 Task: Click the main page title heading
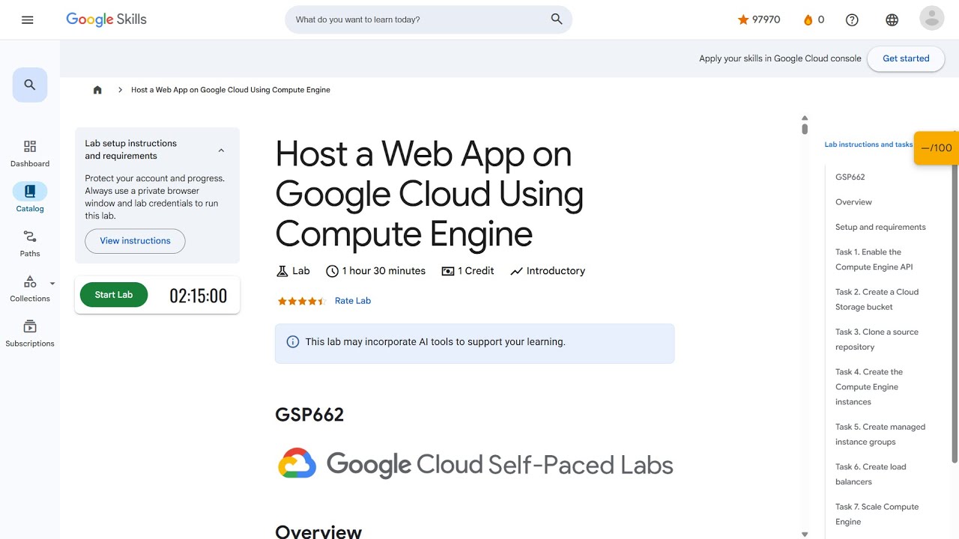(429, 194)
